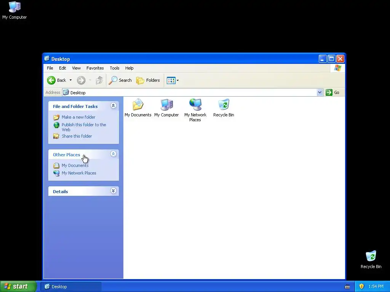Click My Computer icon on the desktop background

point(14,7)
